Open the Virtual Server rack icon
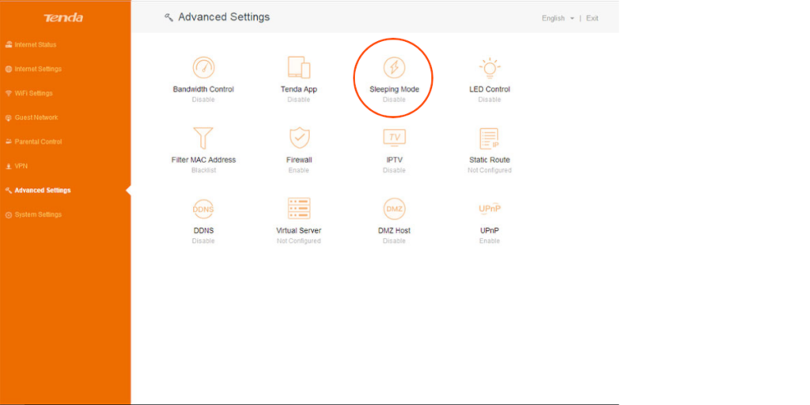Image resolution: width=810 pixels, height=405 pixels. [x=299, y=209]
